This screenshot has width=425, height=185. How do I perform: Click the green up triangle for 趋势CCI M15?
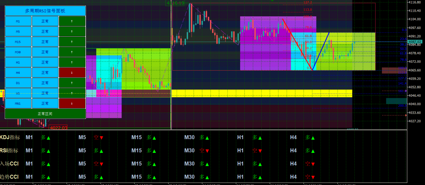(154, 177)
